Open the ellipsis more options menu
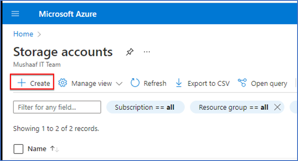Screen dimensions: 298x161 [147, 52]
